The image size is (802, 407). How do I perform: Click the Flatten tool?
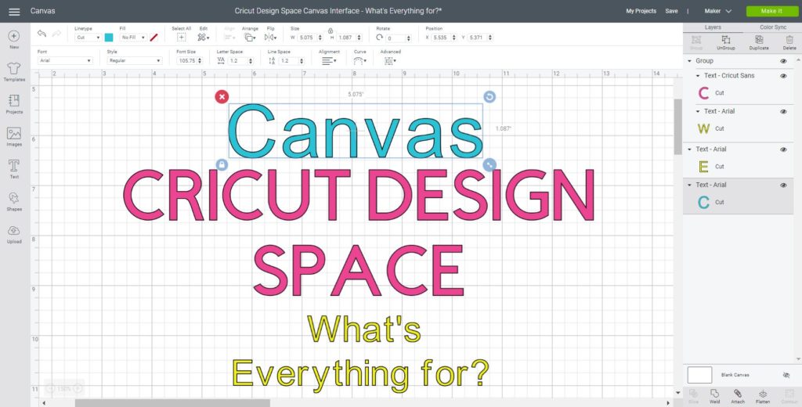pyautogui.click(x=763, y=396)
